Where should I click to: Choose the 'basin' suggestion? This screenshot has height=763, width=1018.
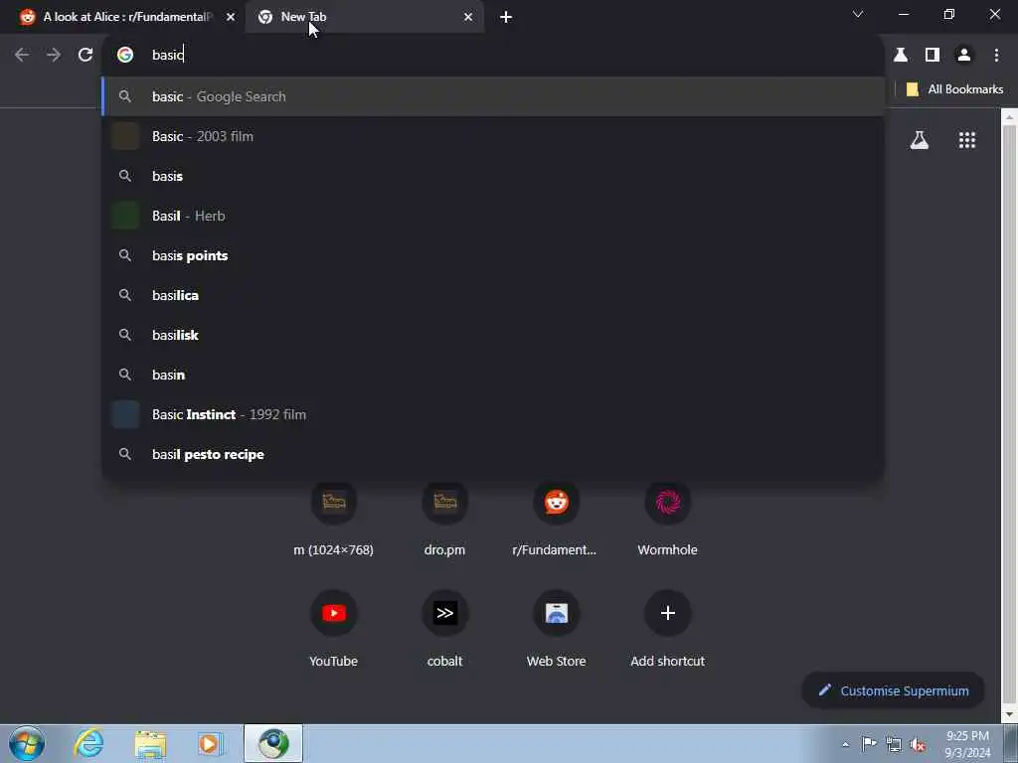493,375
